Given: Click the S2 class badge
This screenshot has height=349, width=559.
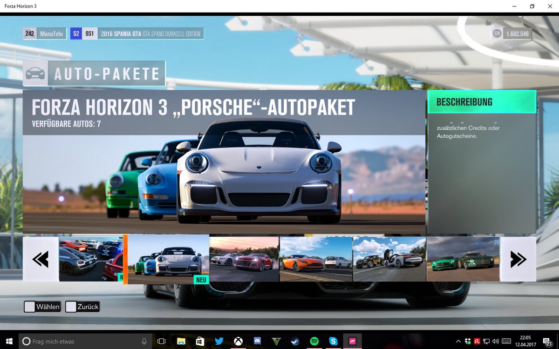Looking at the screenshot, I should pos(76,34).
